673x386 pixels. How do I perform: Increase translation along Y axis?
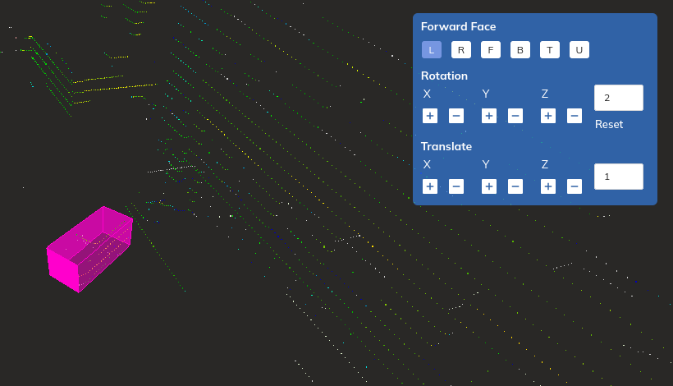point(488,186)
